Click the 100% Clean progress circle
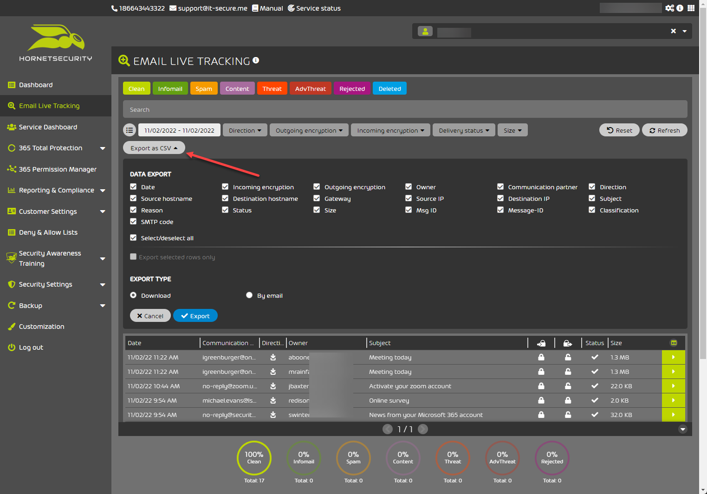 click(254, 458)
